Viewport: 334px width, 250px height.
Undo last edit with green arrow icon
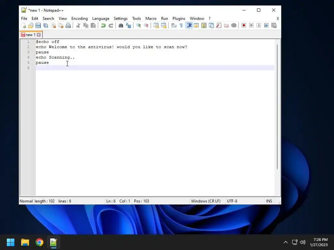tap(103, 25)
